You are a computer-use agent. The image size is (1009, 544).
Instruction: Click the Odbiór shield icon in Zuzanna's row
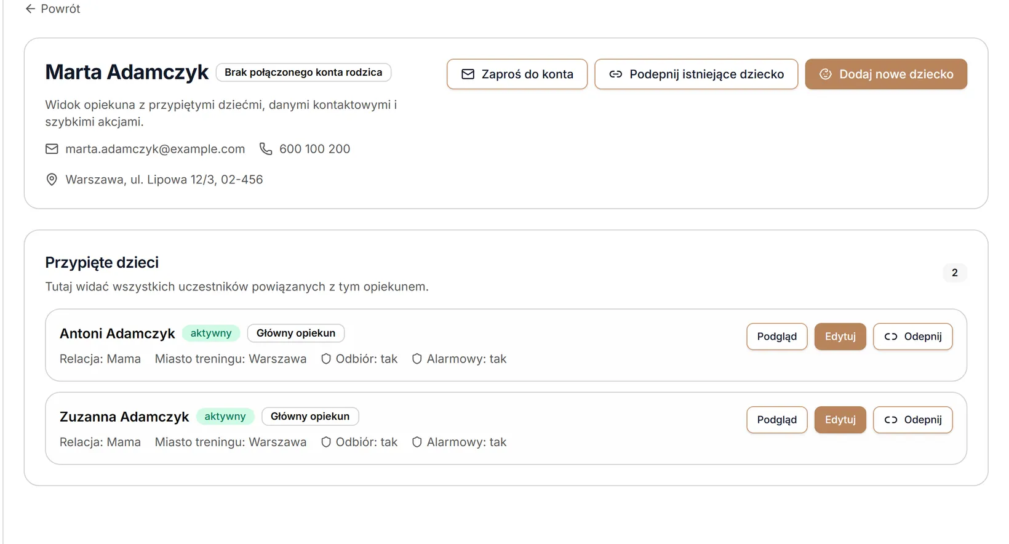(x=326, y=442)
